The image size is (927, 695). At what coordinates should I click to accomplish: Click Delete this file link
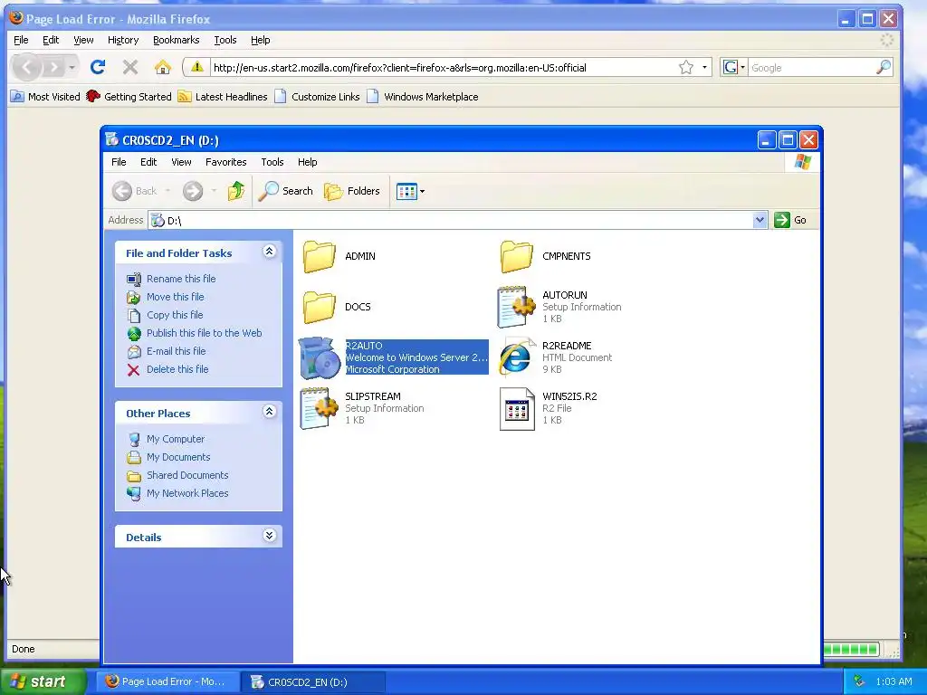[177, 369]
